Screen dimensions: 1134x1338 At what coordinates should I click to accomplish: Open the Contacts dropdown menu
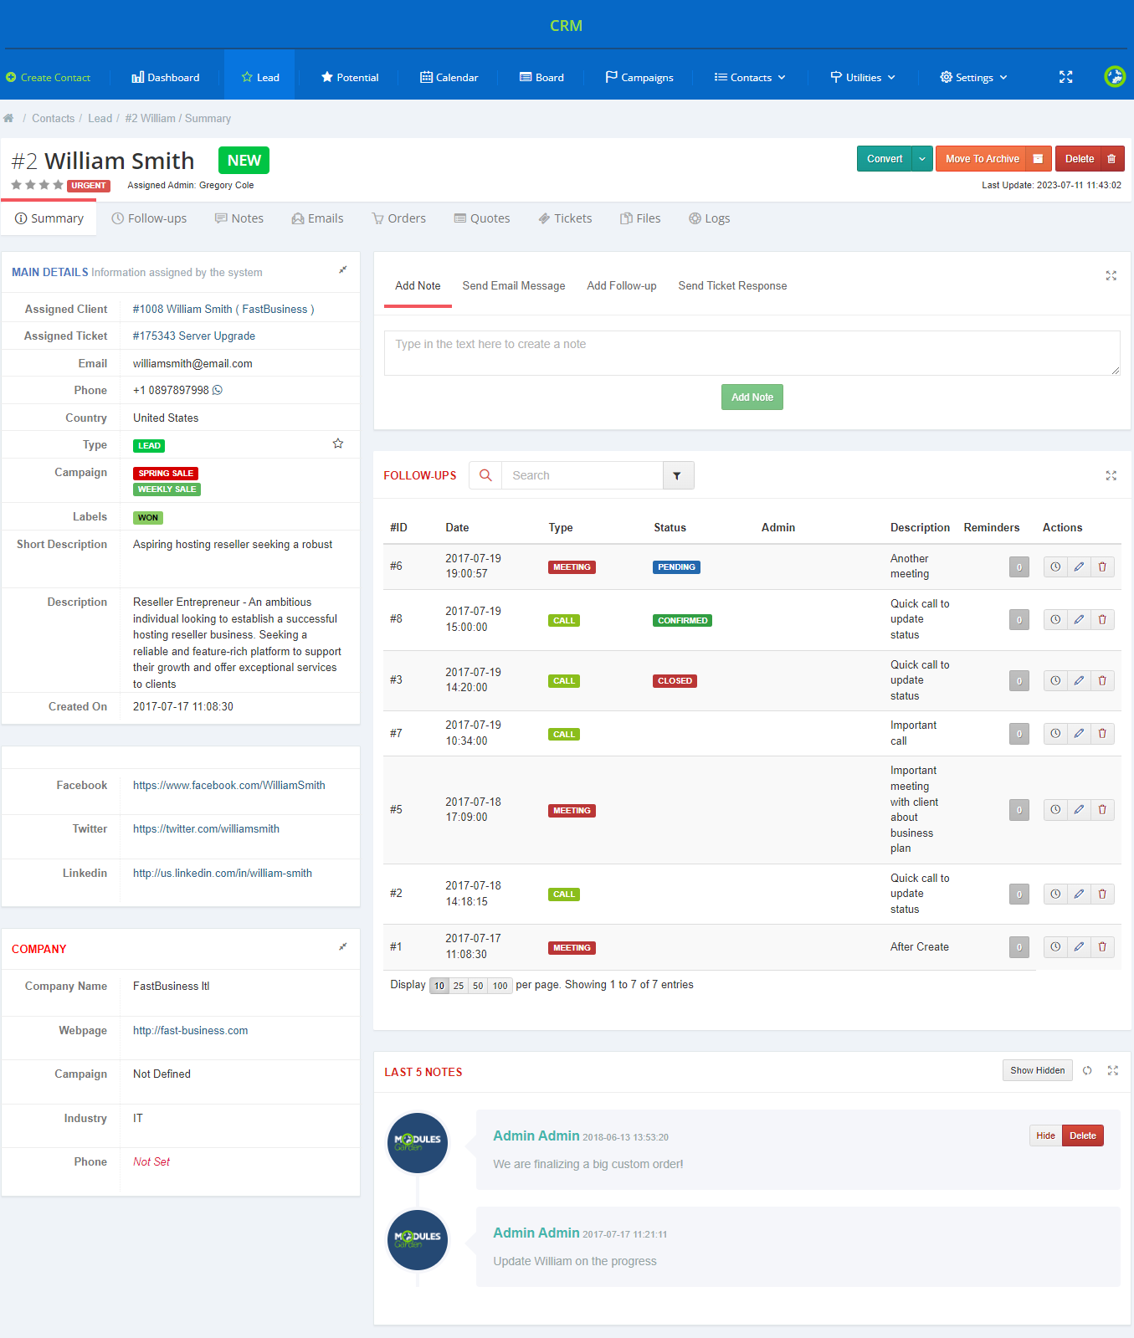click(x=750, y=77)
